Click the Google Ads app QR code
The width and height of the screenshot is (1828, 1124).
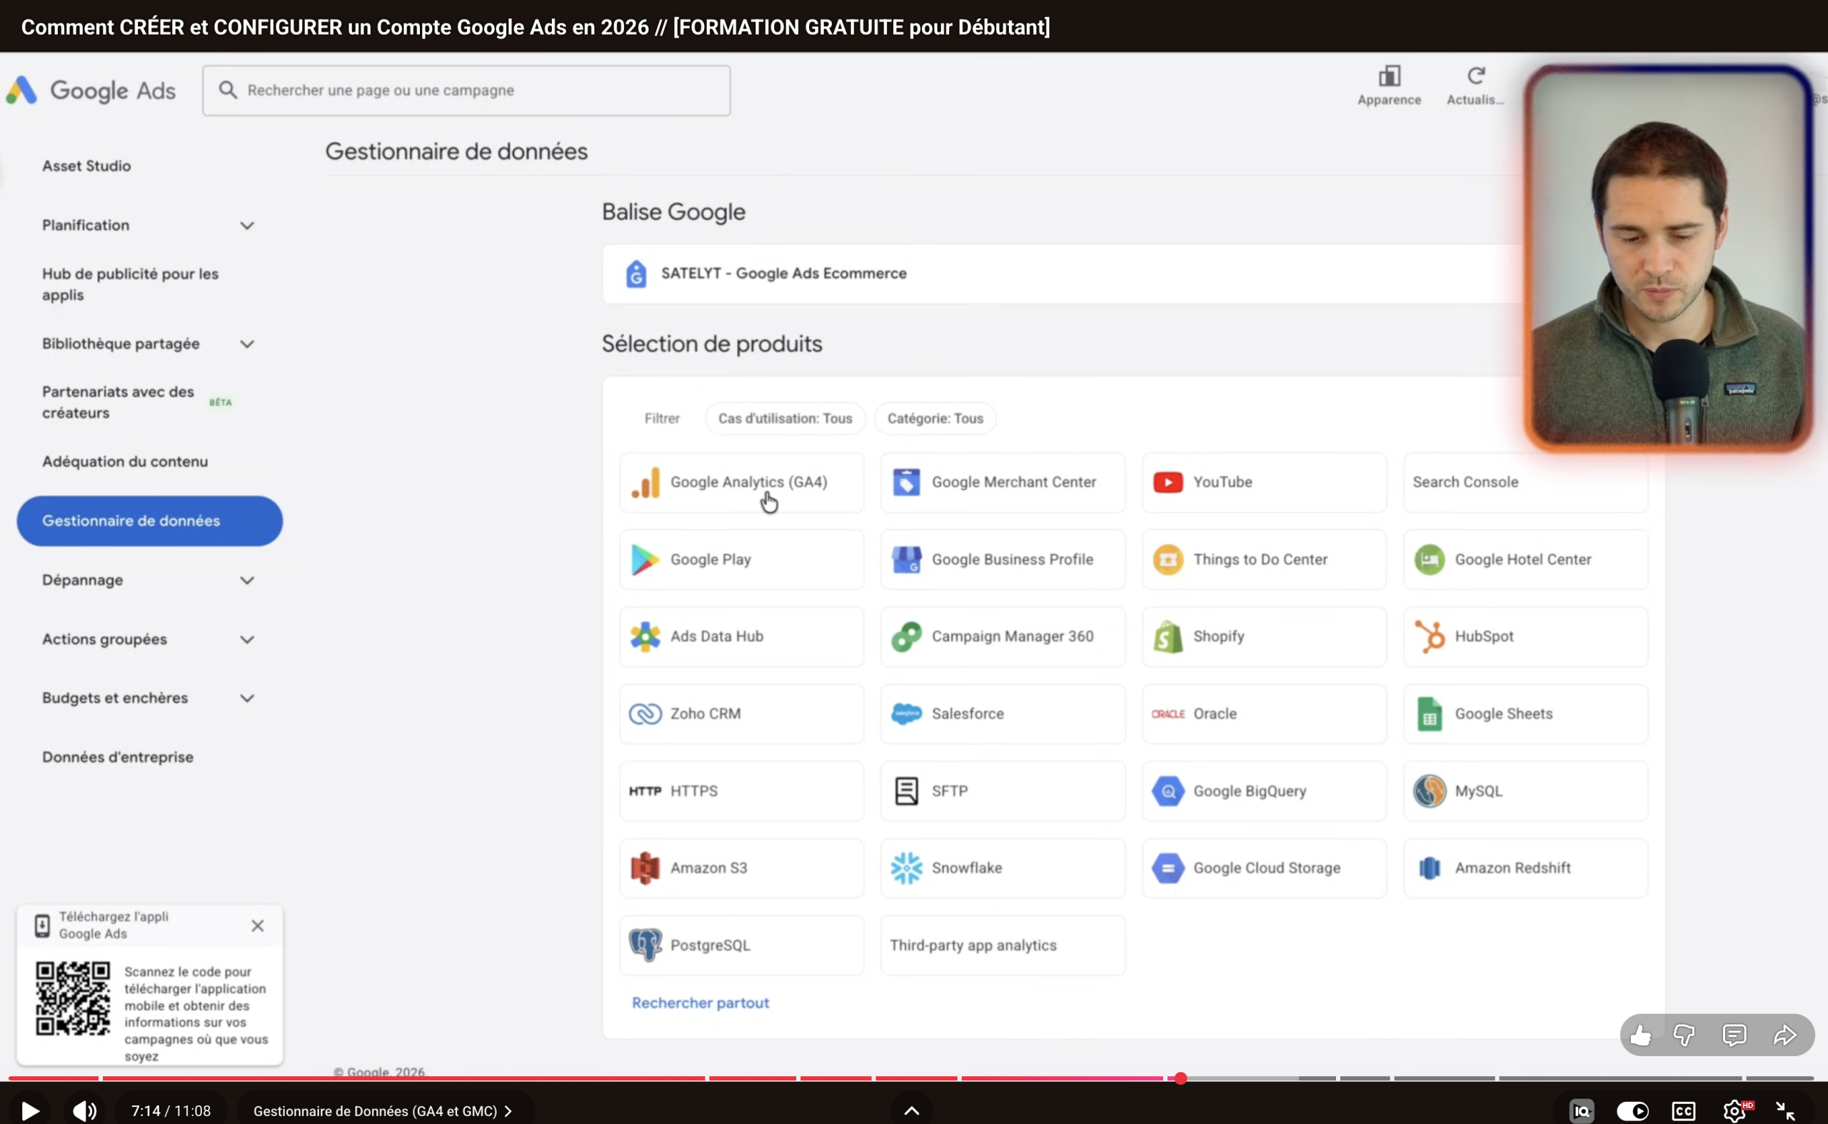(73, 998)
